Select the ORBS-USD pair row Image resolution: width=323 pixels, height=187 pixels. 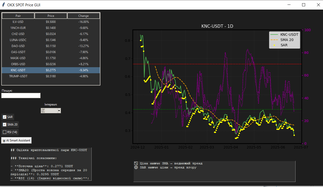51,64
